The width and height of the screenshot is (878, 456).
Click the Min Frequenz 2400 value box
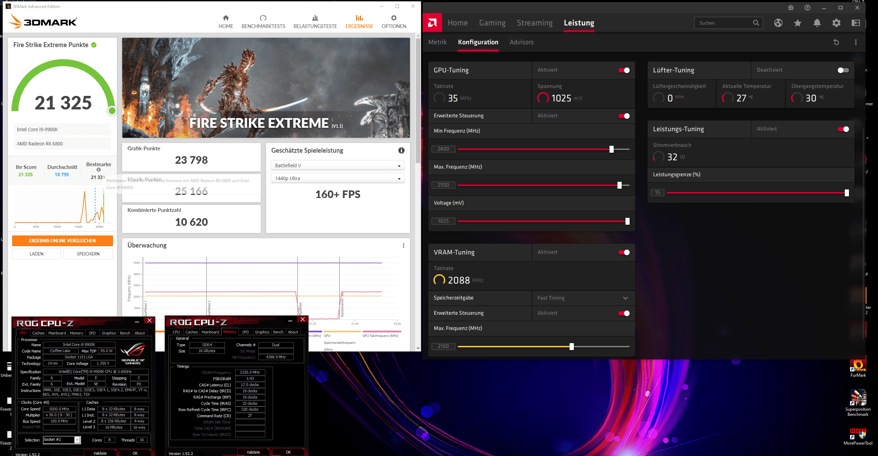(x=443, y=149)
